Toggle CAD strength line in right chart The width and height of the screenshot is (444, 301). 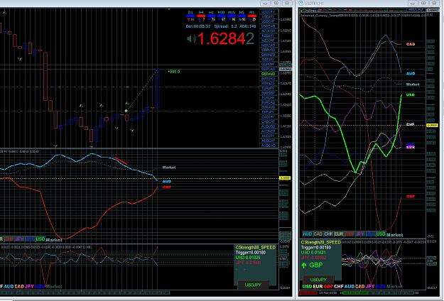[318, 234]
